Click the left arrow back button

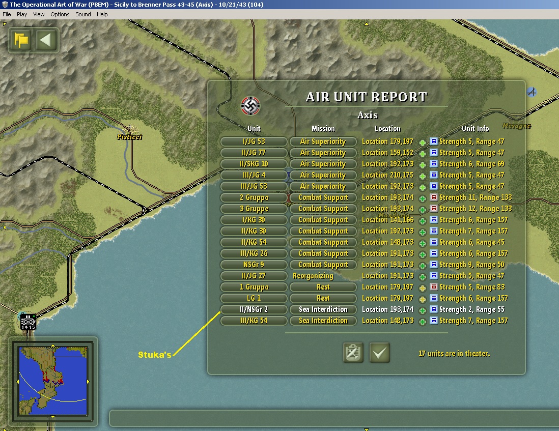(x=45, y=40)
